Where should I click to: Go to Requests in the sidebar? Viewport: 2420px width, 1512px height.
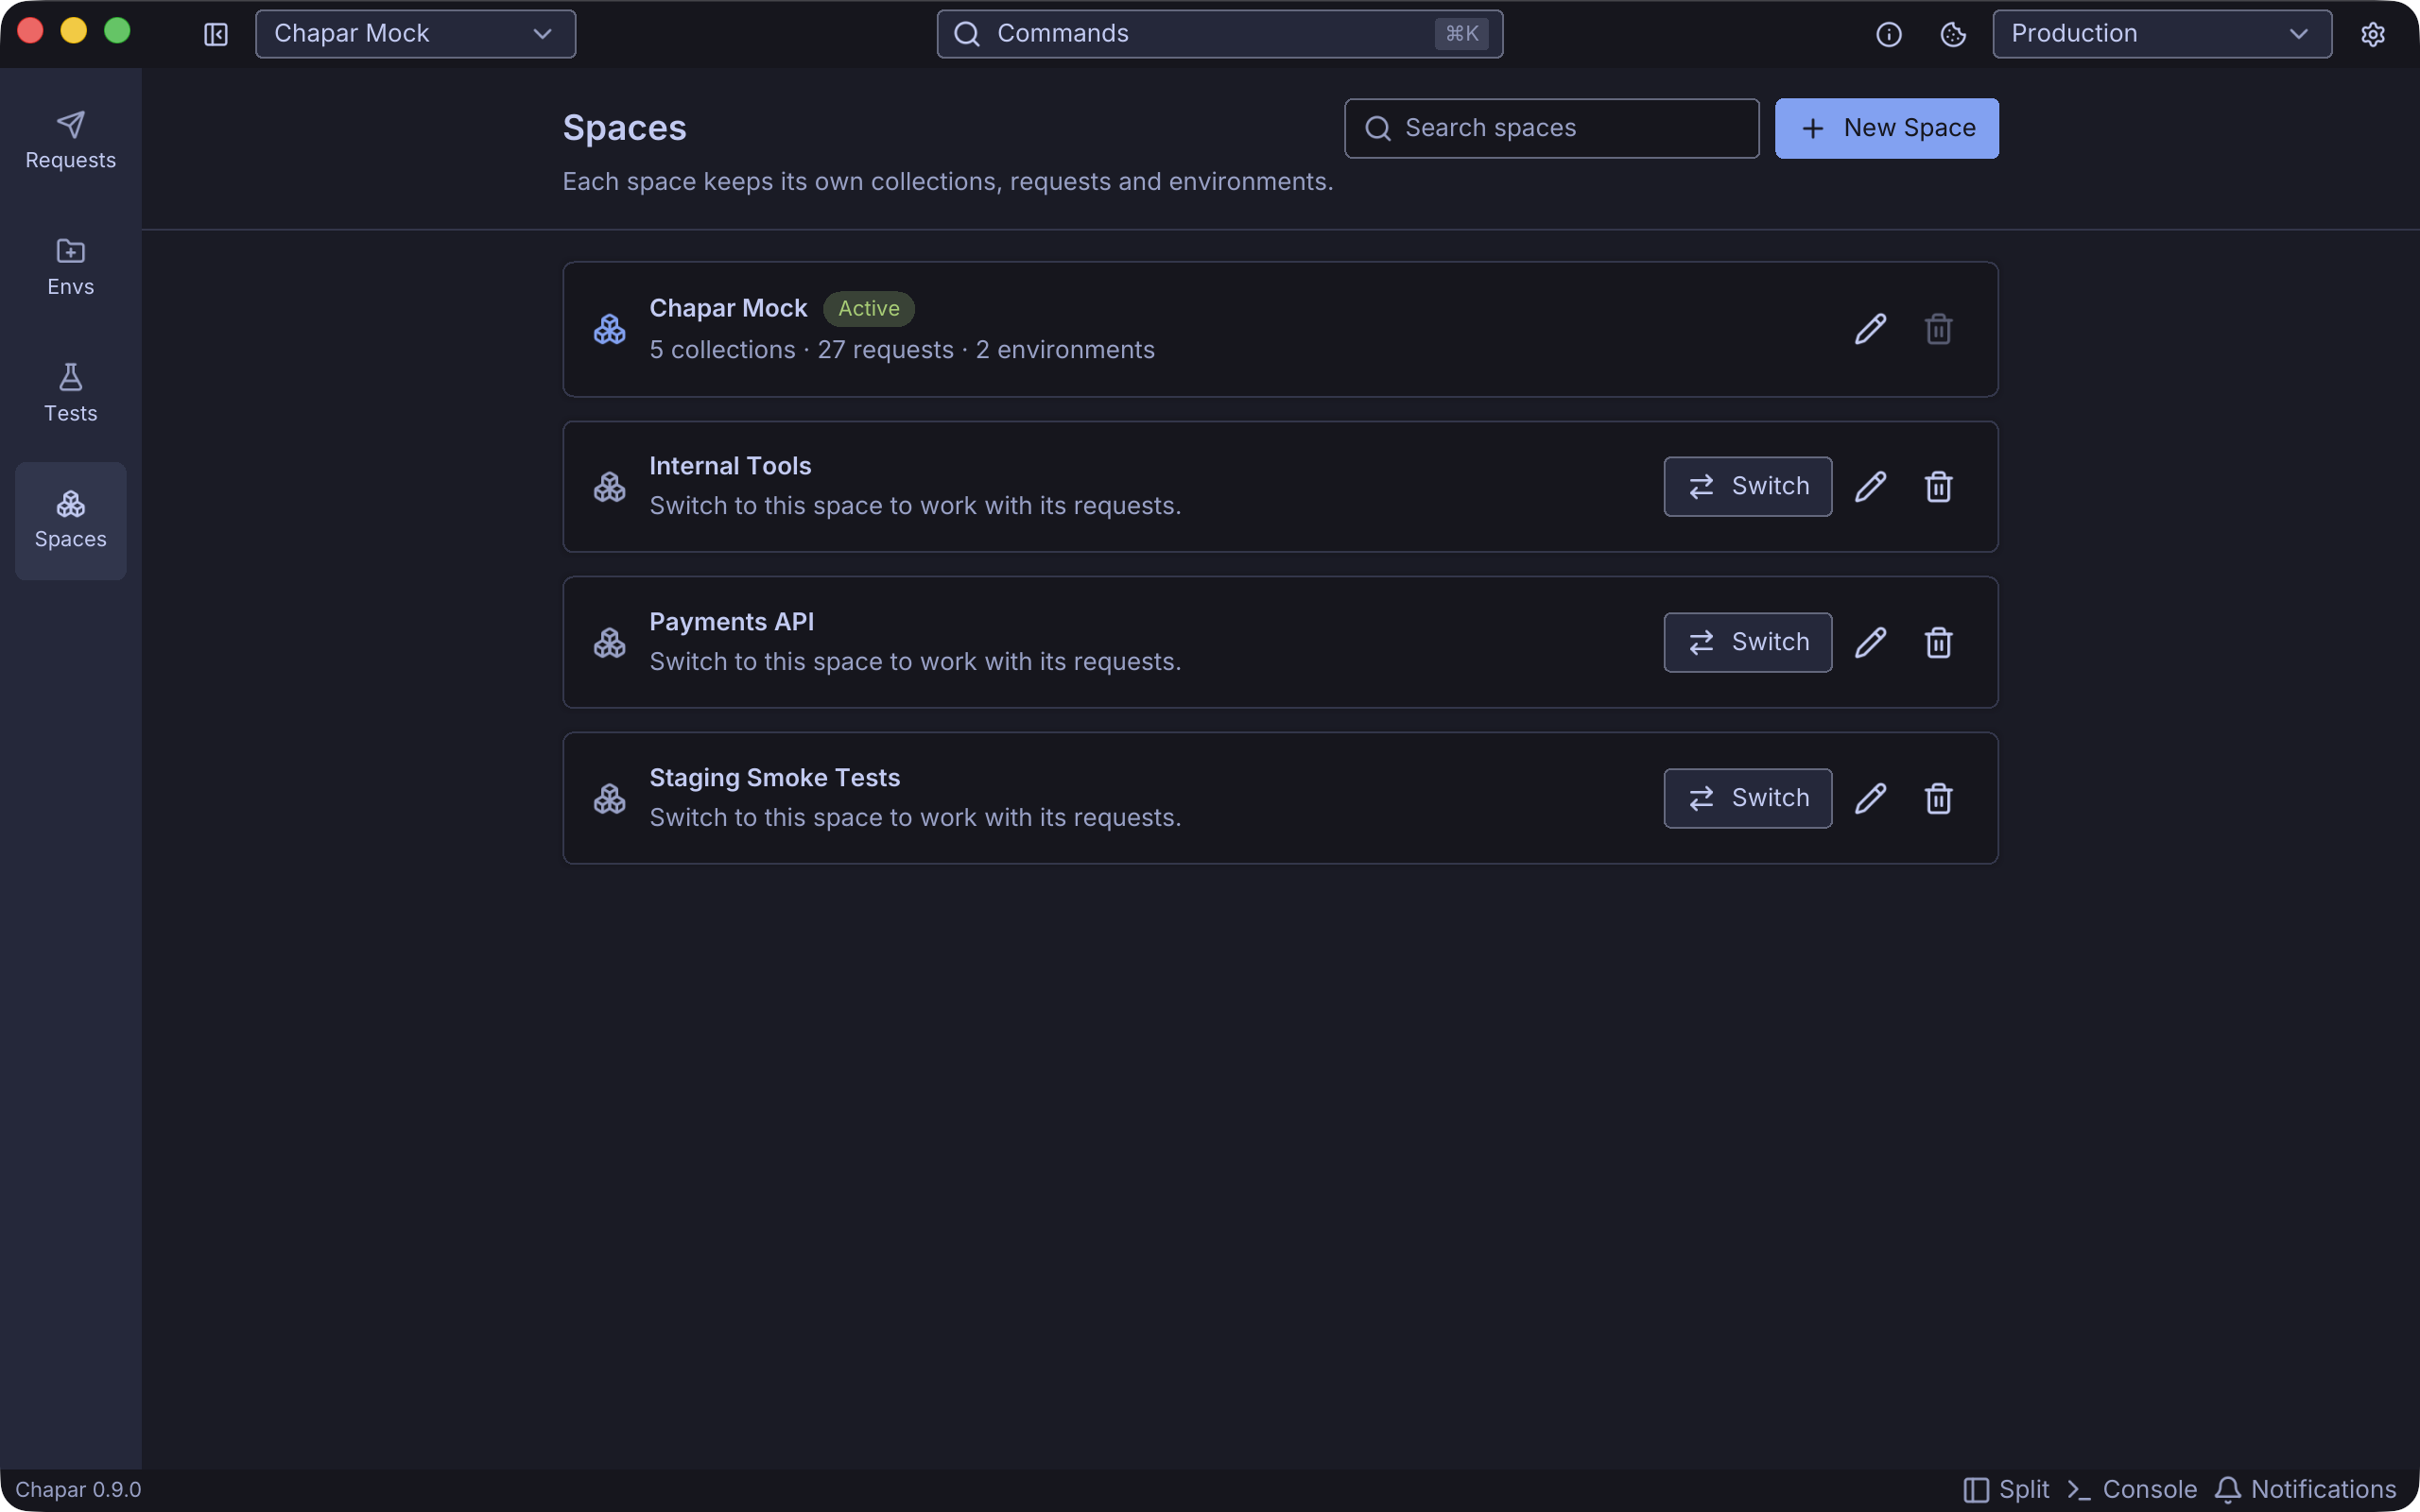(70, 141)
